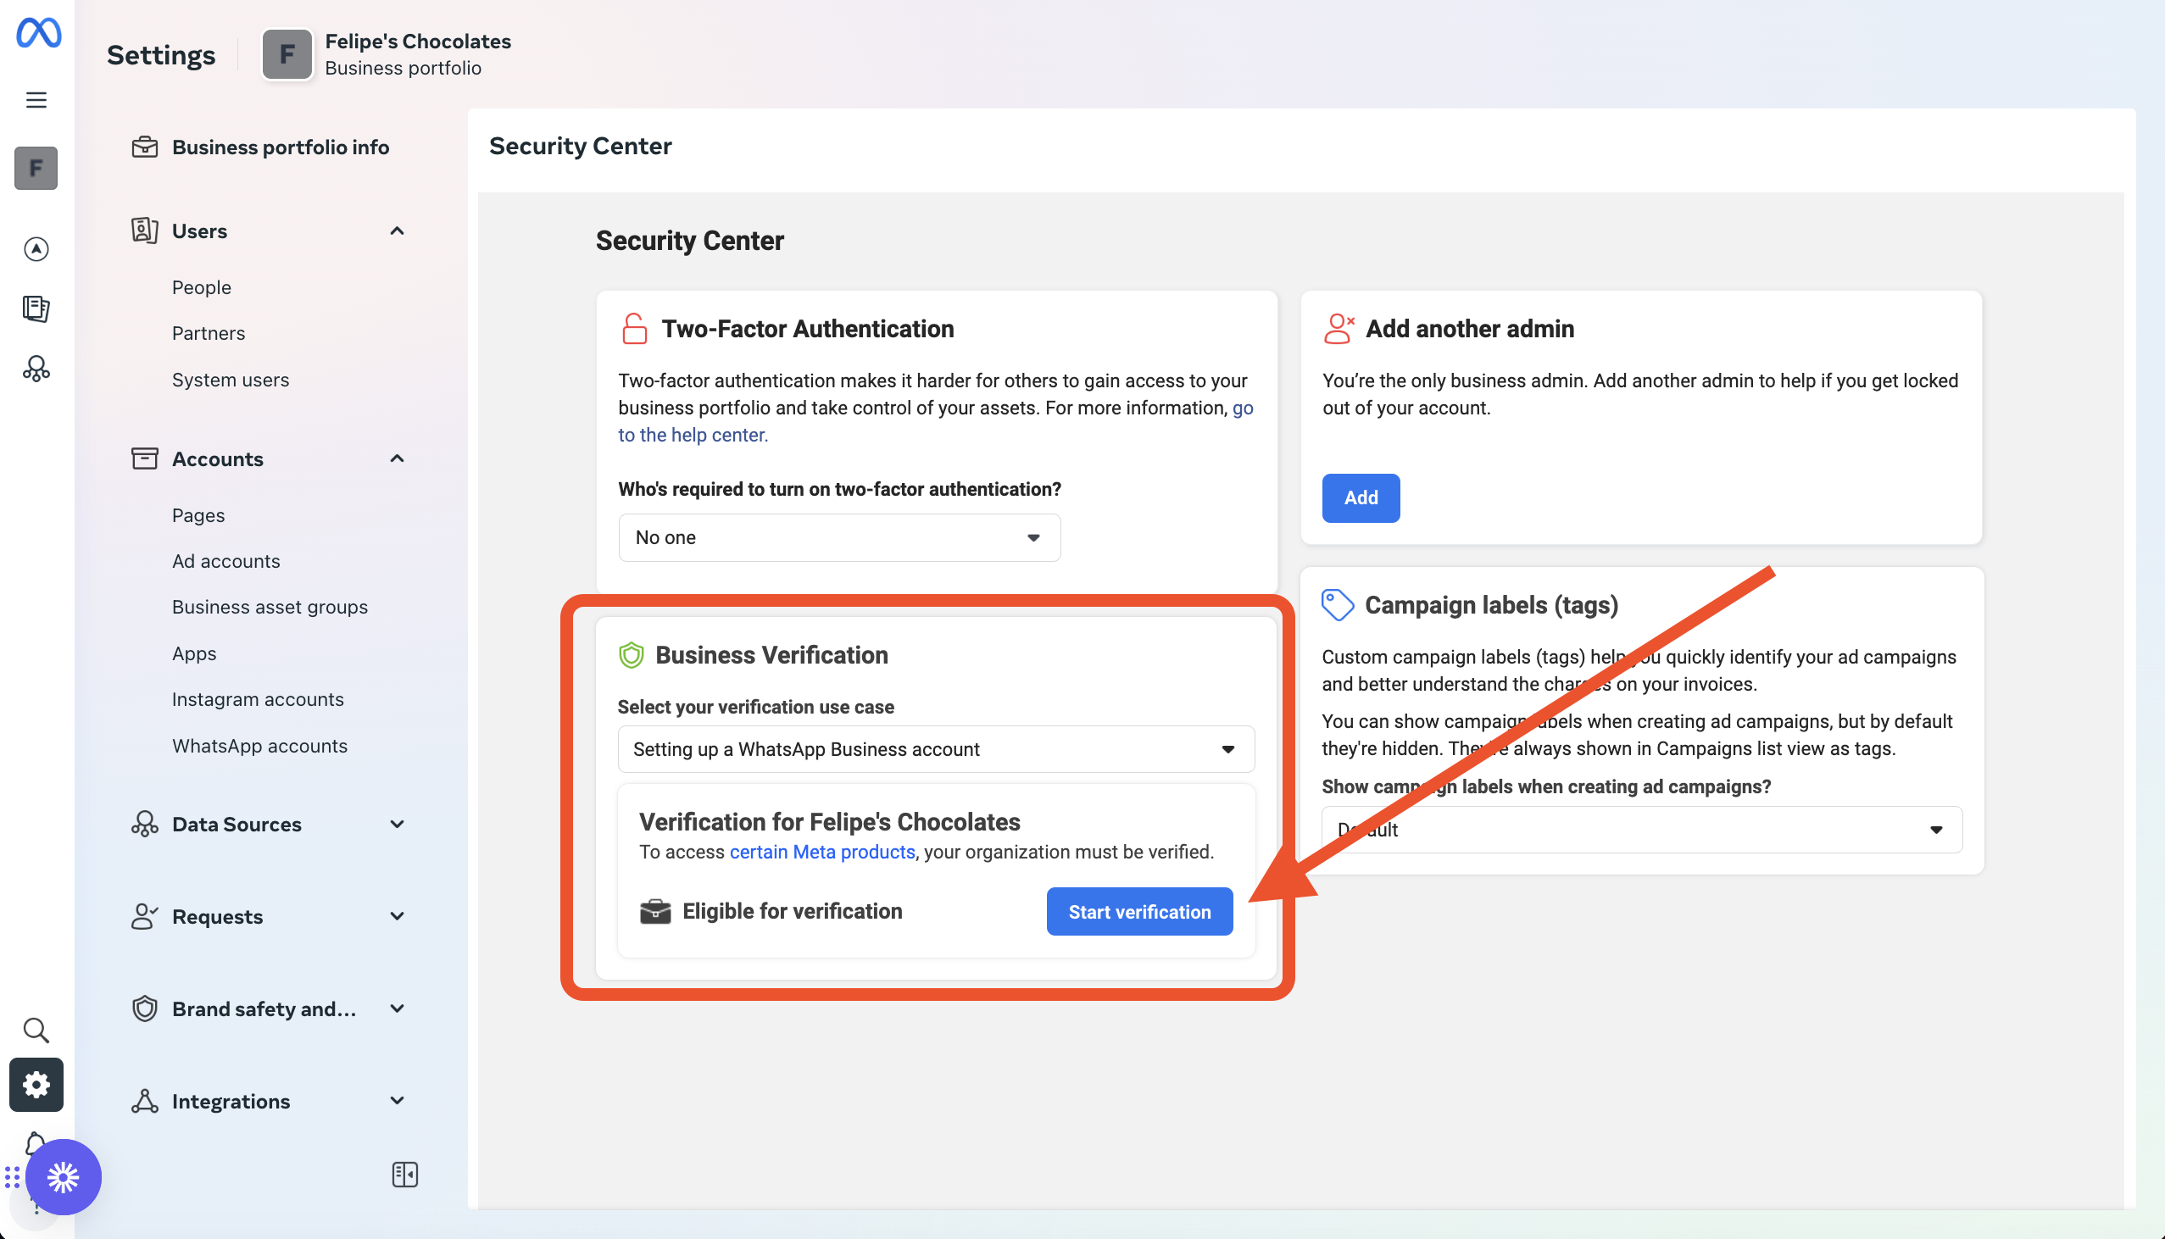
Task: Open WhatsApp accounts
Action: [259, 747]
